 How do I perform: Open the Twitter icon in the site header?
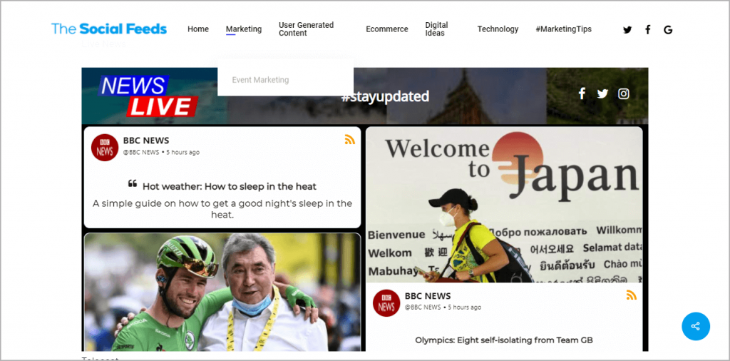[627, 30]
